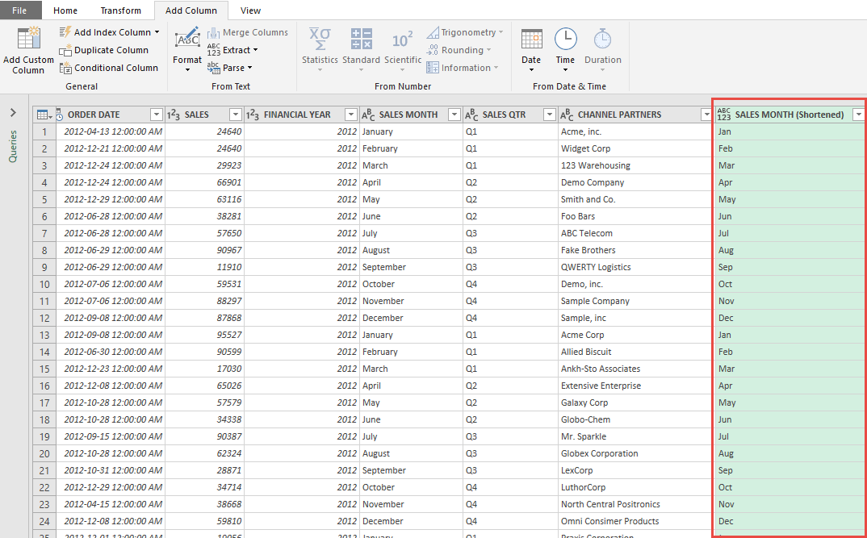Click the cell 'Widget Corp'

coord(635,148)
